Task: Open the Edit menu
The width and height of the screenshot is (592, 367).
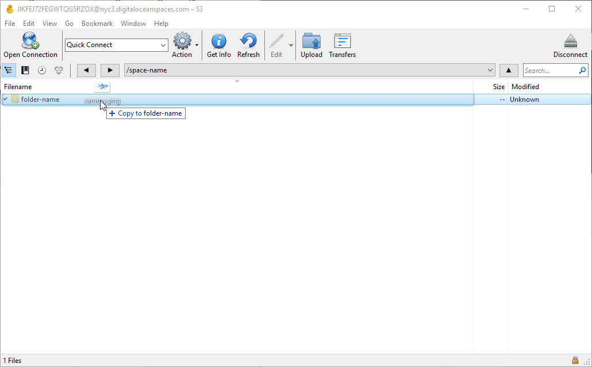Action: [x=29, y=24]
